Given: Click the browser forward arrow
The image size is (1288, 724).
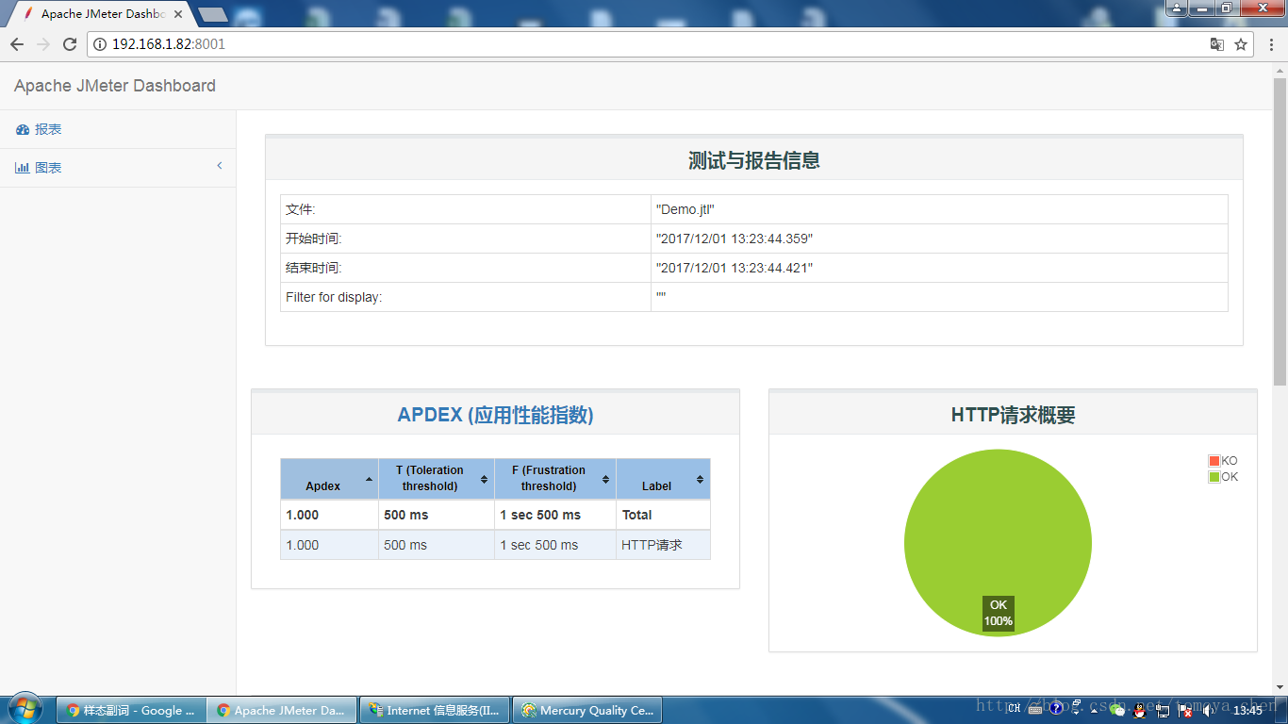Looking at the screenshot, I should point(43,44).
